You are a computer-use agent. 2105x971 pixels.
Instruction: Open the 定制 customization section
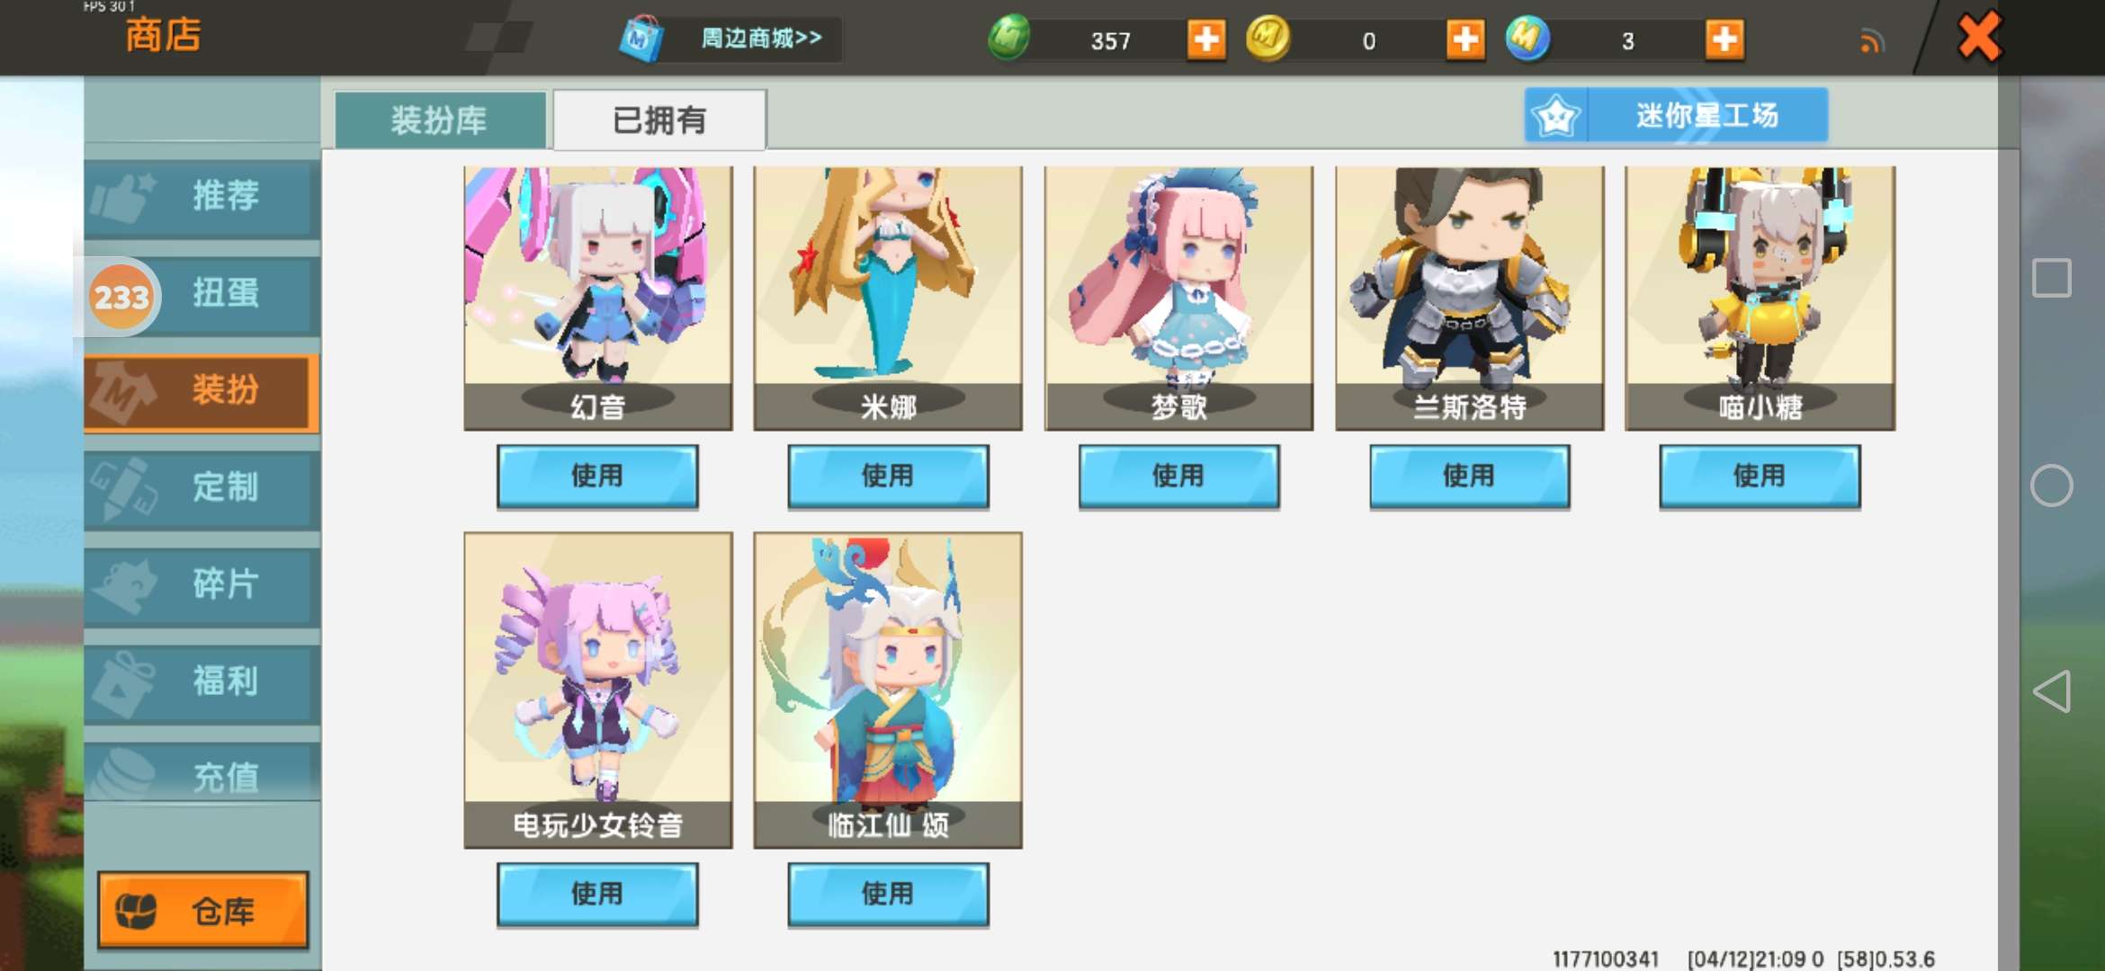click(x=202, y=487)
